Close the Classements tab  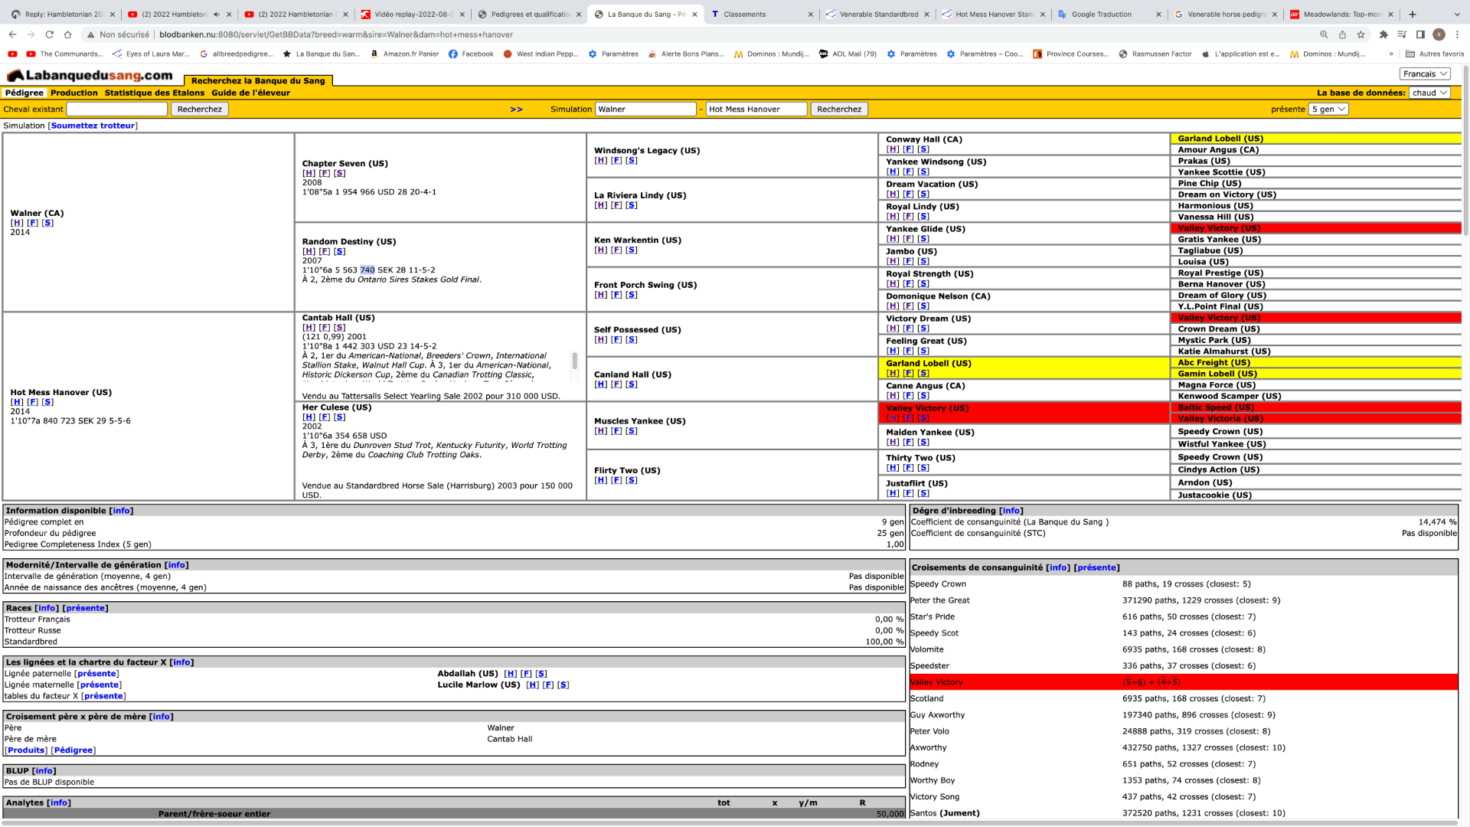pyautogui.click(x=811, y=14)
